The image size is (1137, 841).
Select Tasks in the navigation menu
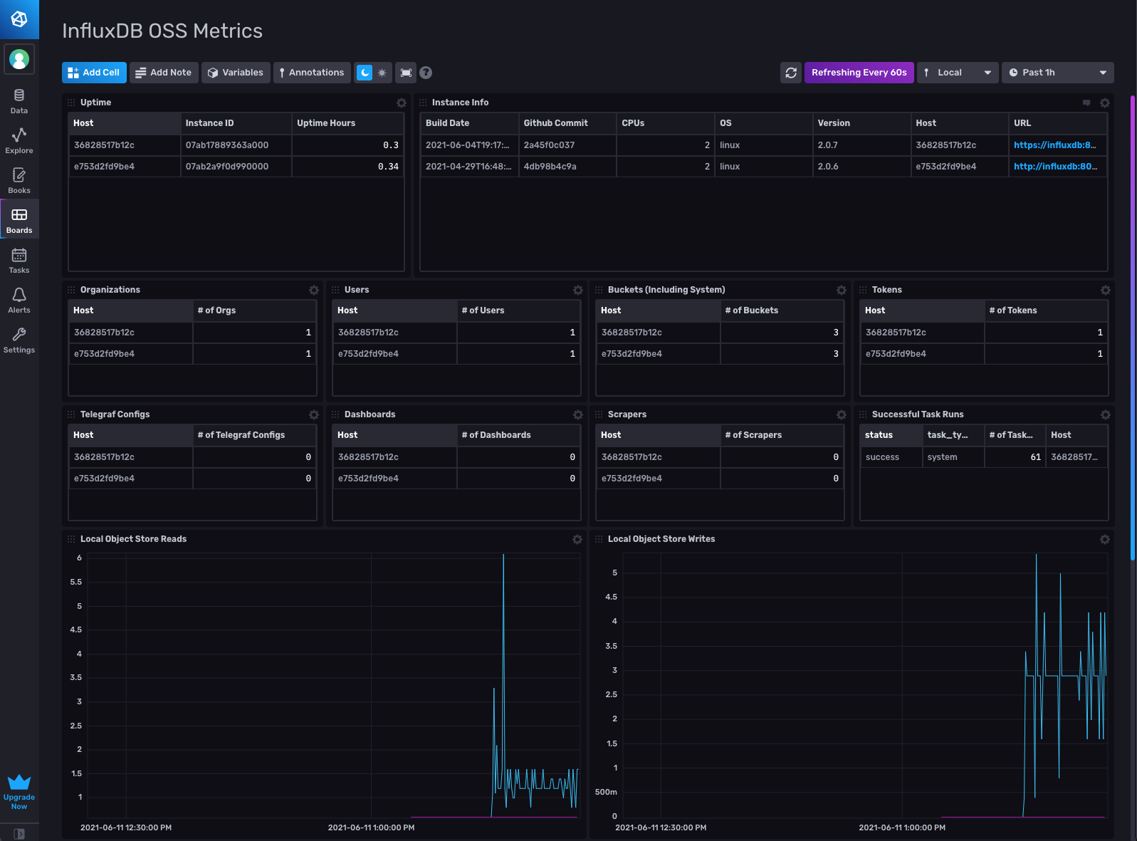click(19, 260)
